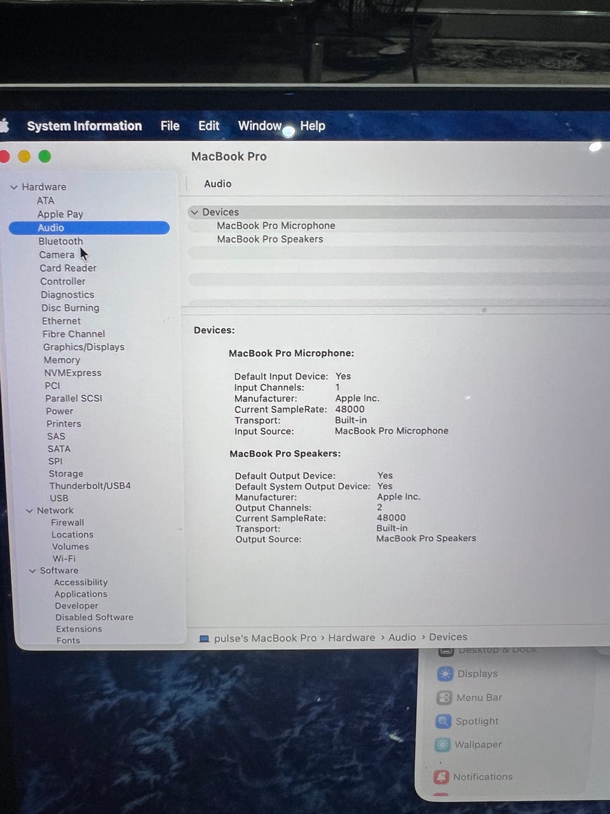
Task: Select Power in the sidebar
Action: tap(59, 411)
